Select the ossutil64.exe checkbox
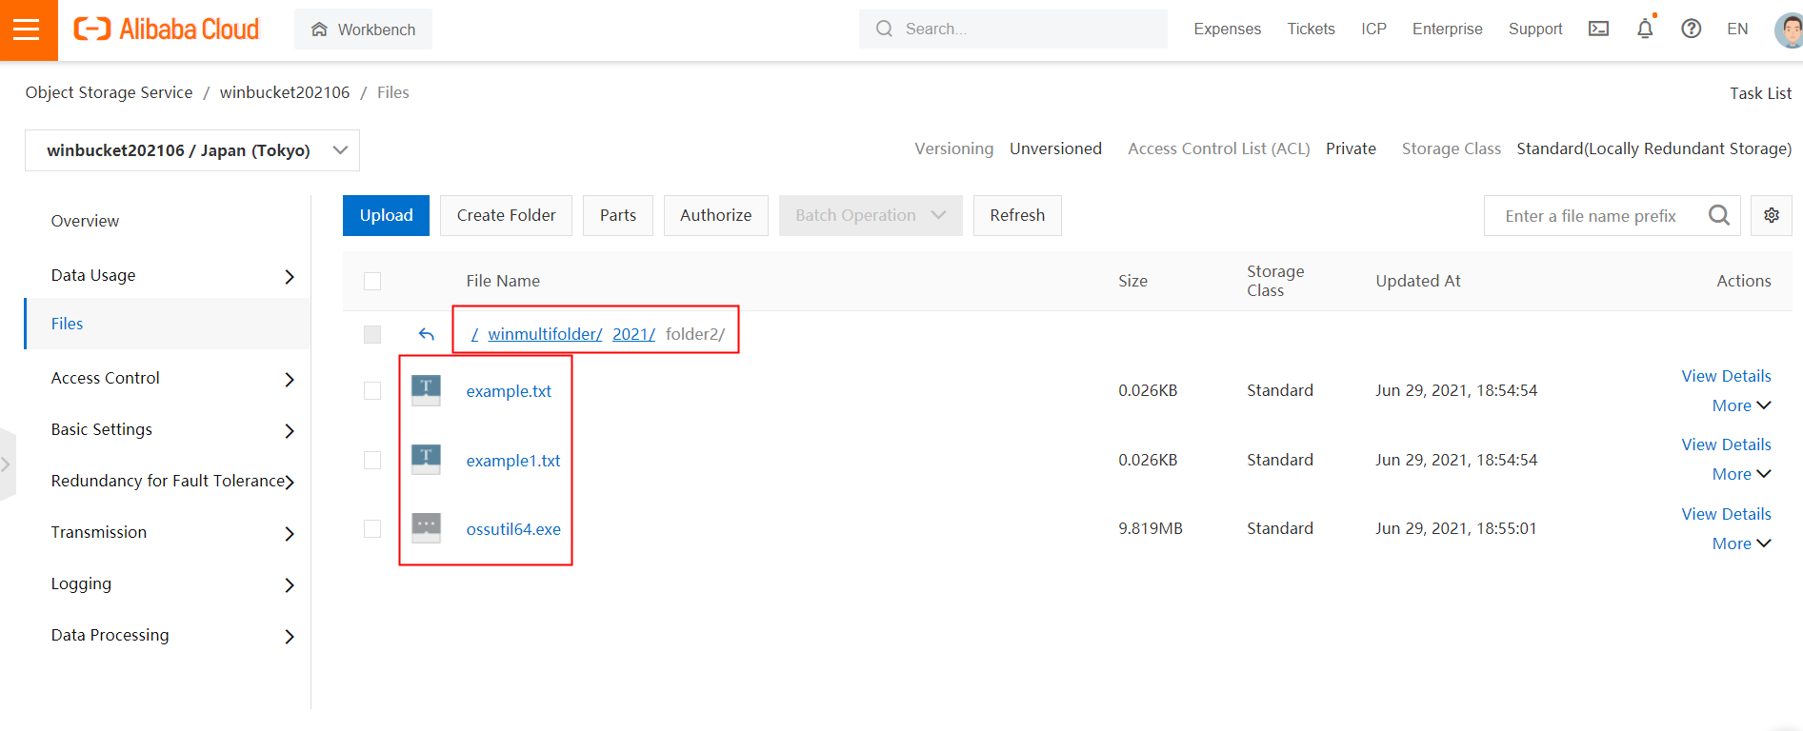This screenshot has width=1803, height=731. point(372,528)
